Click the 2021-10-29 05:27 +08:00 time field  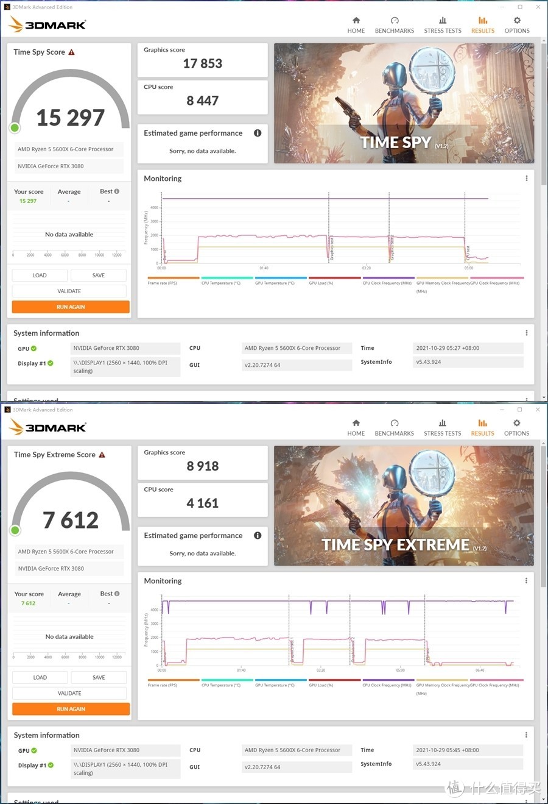[x=468, y=348]
